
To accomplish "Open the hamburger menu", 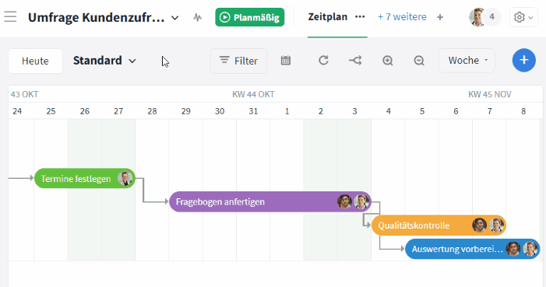I will (10, 16).
